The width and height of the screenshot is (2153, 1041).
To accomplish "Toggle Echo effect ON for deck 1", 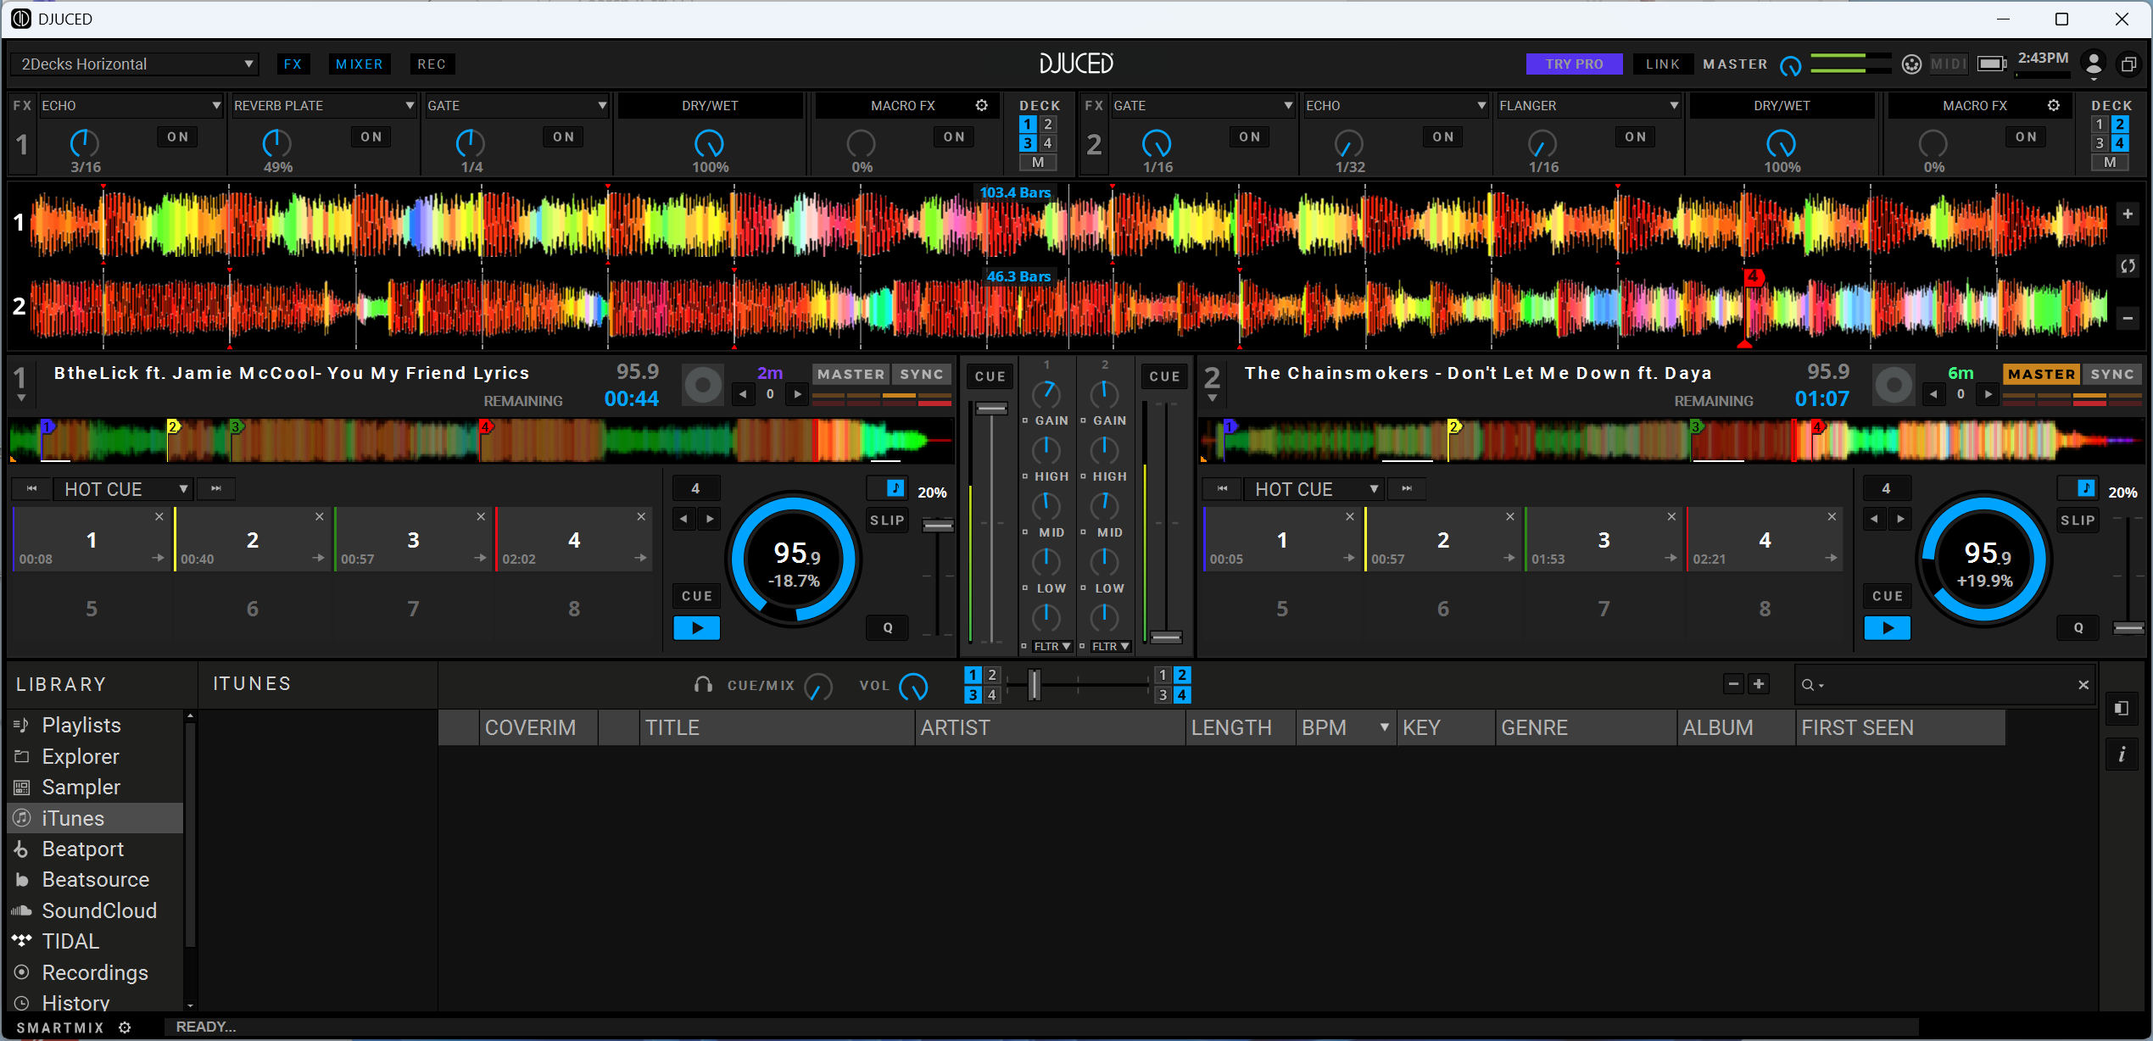I will [x=178, y=136].
